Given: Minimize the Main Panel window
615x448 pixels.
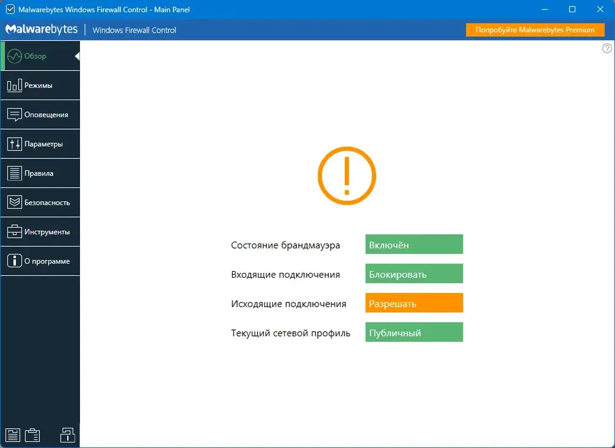Looking at the screenshot, I should pyautogui.click(x=544, y=9).
